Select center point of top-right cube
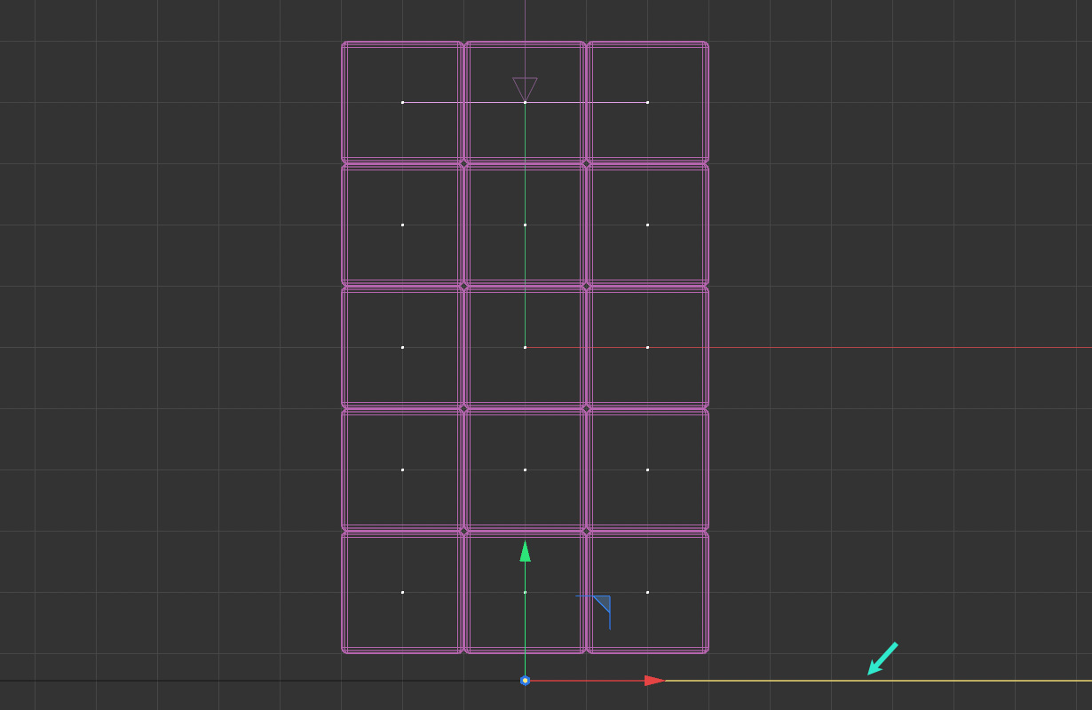The image size is (1092, 710). 647,102
